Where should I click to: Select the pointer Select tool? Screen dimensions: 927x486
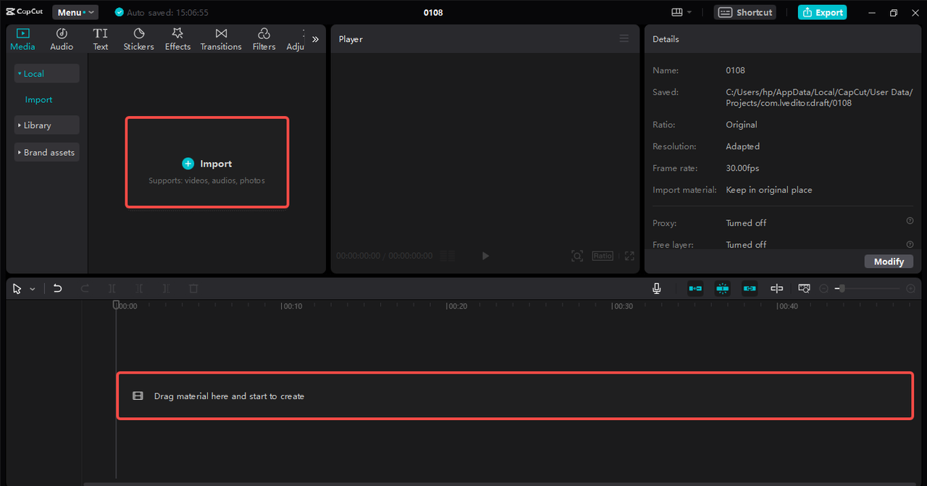17,288
